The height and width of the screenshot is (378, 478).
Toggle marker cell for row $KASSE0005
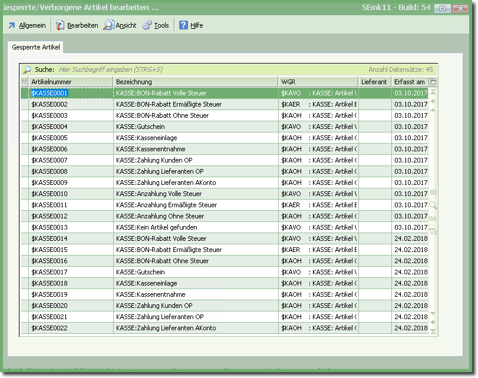coord(24,138)
